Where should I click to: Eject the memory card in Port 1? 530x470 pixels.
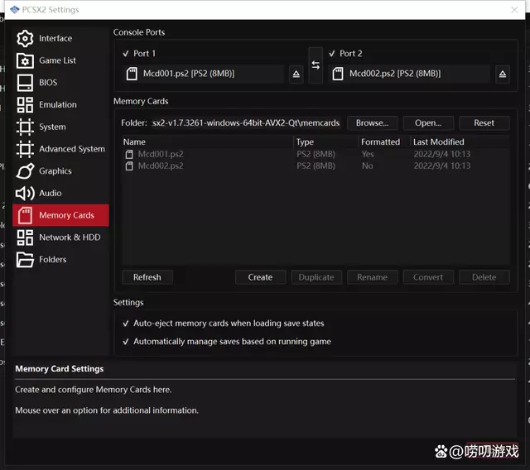tap(296, 74)
